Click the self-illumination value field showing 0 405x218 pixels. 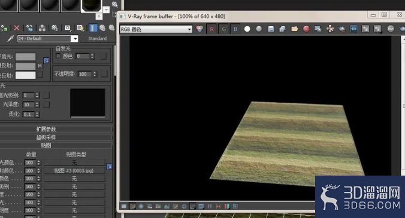[x=83, y=56]
